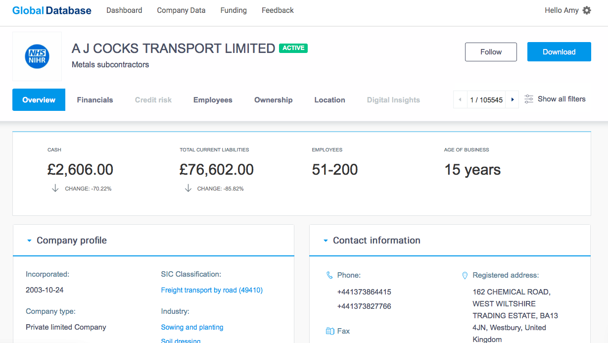Click the registered address location pin icon
Screen dimensions: 608x343
(465, 275)
